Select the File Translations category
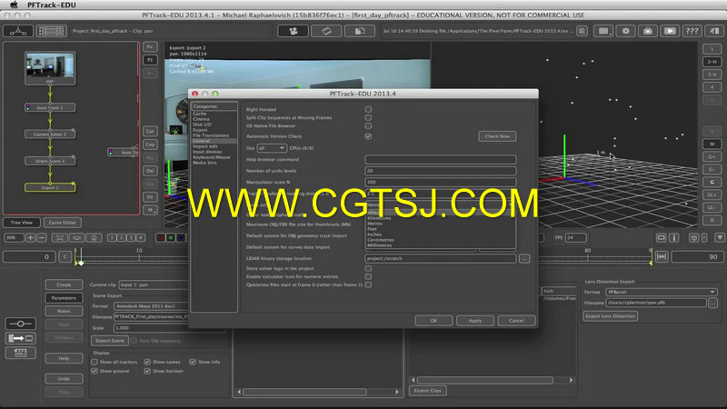This screenshot has width=727, height=409. click(211, 135)
